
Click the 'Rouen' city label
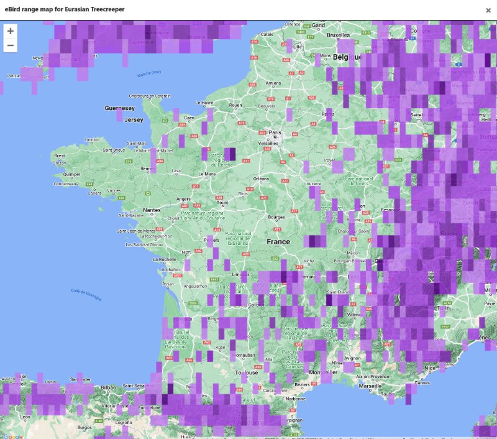pyautogui.click(x=235, y=105)
